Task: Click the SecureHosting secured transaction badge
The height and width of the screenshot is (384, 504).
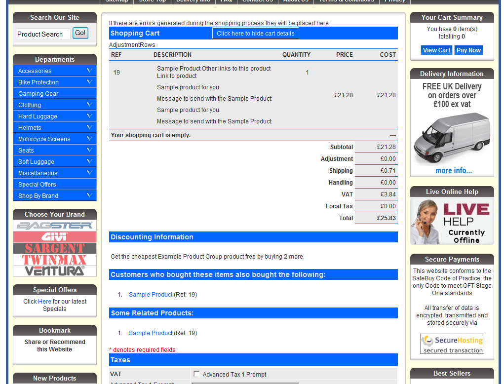Action: pyautogui.click(x=452, y=344)
